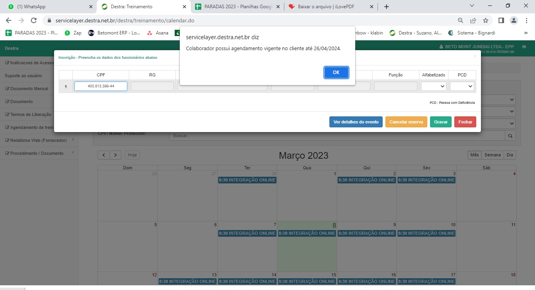Open new tab with plus icon
535x290 pixels.
pyautogui.click(x=387, y=7)
